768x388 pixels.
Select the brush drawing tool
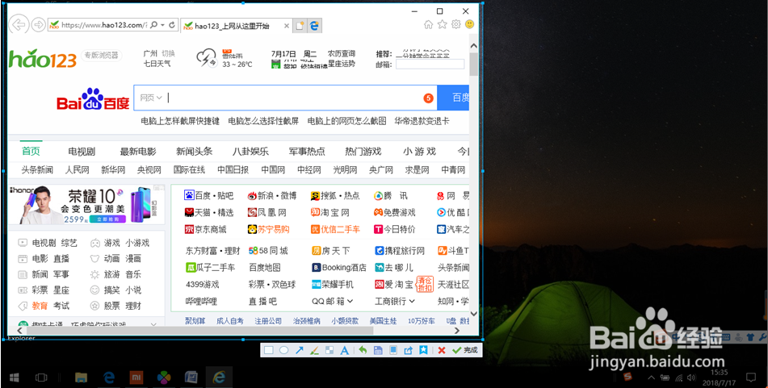tap(314, 350)
